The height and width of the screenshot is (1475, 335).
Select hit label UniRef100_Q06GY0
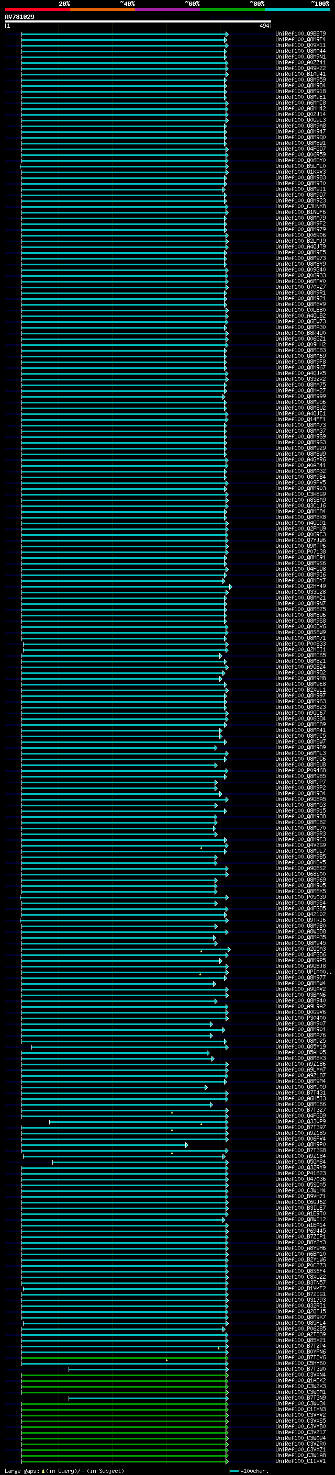coord(300,160)
